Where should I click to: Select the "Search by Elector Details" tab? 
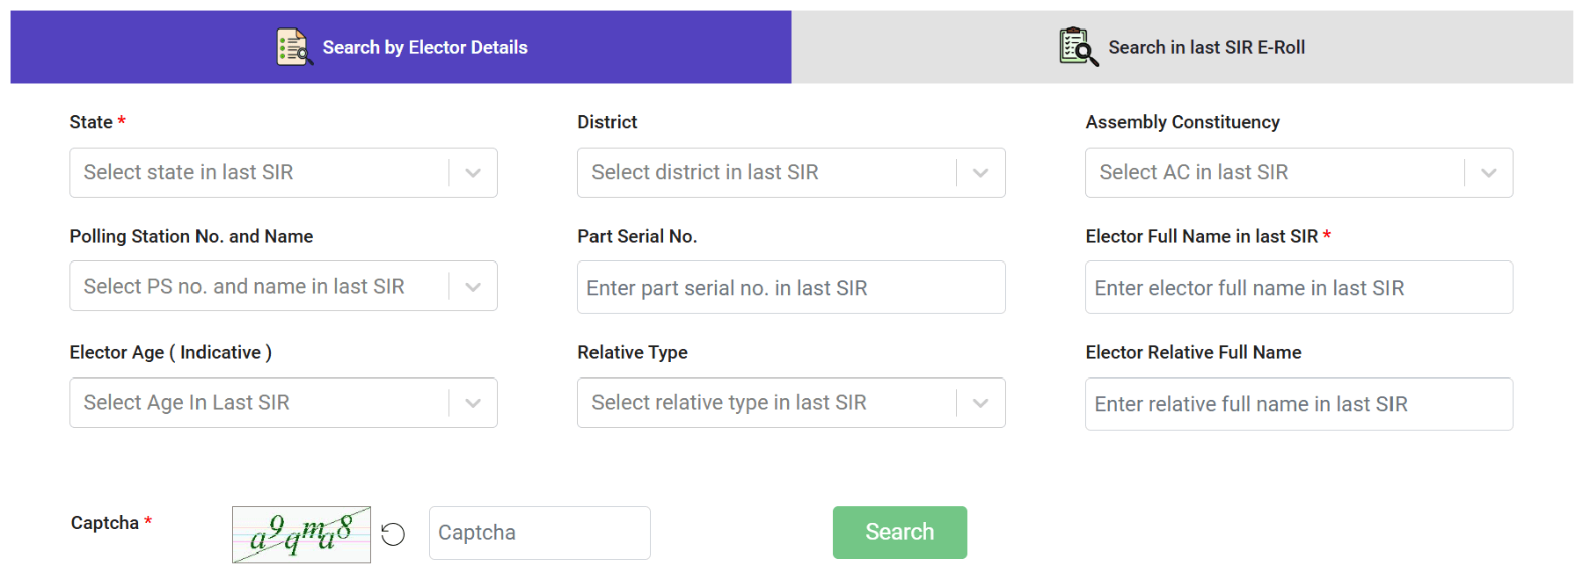424,47
